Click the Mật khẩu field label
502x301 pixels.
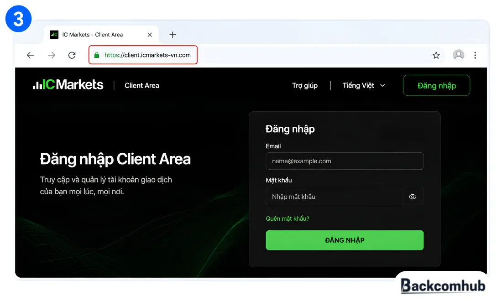tap(278, 181)
